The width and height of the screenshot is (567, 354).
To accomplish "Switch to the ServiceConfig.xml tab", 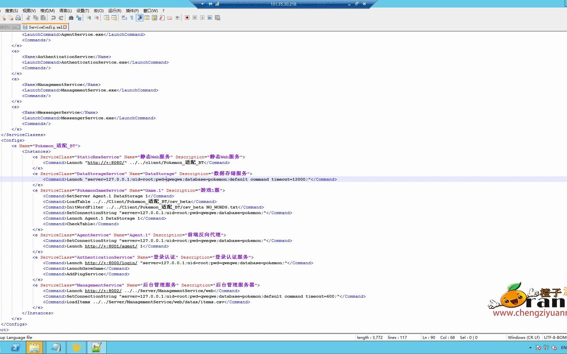I will (x=45, y=27).
